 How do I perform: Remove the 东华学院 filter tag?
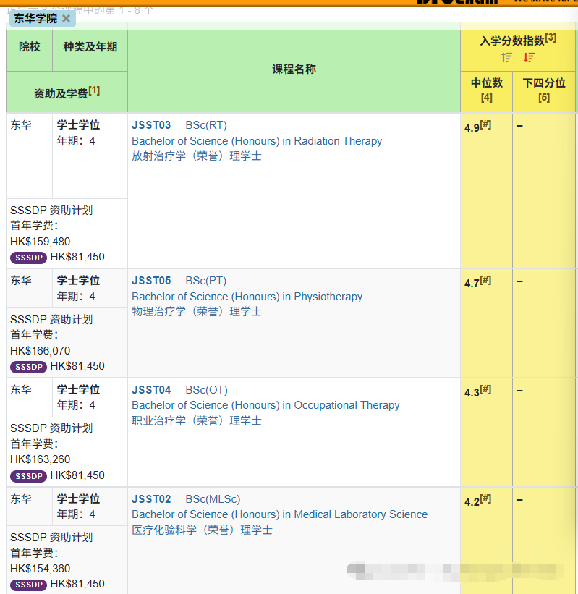(66, 19)
